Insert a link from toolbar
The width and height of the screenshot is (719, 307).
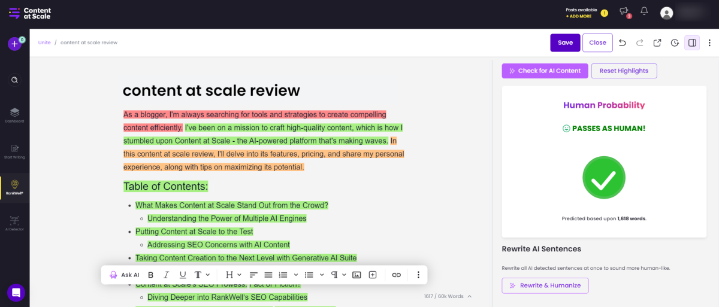tap(396, 275)
